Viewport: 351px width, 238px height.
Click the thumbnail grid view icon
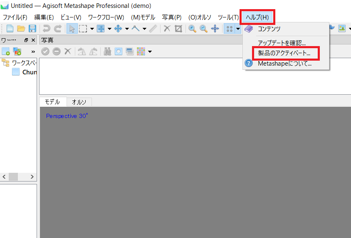pos(141,52)
